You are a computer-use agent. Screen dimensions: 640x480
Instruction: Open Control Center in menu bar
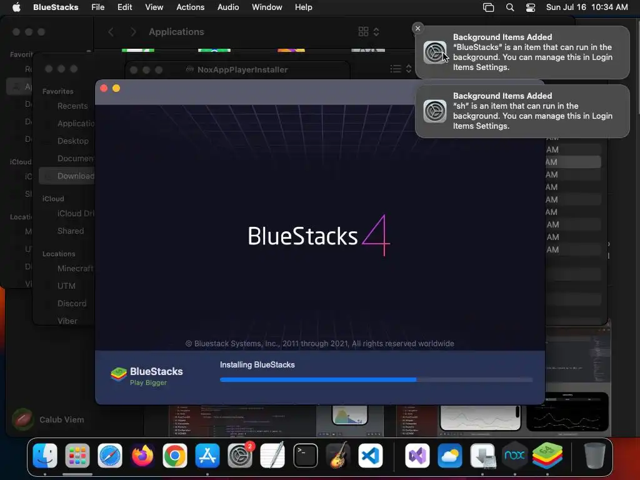click(x=530, y=7)
